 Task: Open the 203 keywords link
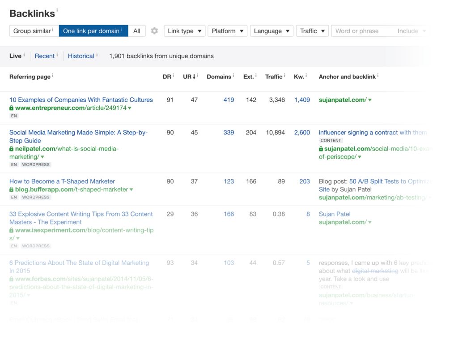[x=305, y=181]
